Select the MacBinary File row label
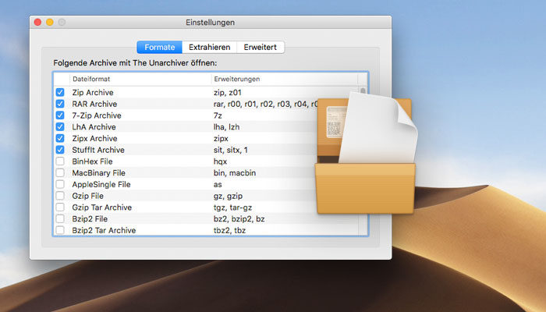Viewport: 546px width, 312px height. tap(98, 173)
